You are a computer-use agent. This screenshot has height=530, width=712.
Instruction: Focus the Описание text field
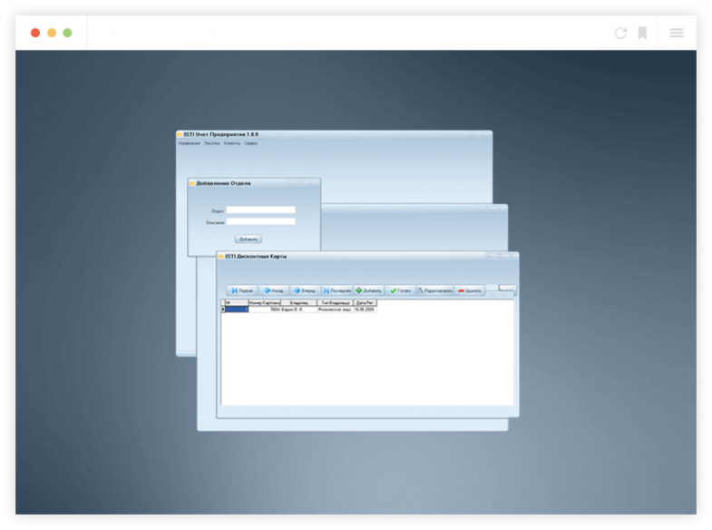pyautogui.click(x=260, y=221)
